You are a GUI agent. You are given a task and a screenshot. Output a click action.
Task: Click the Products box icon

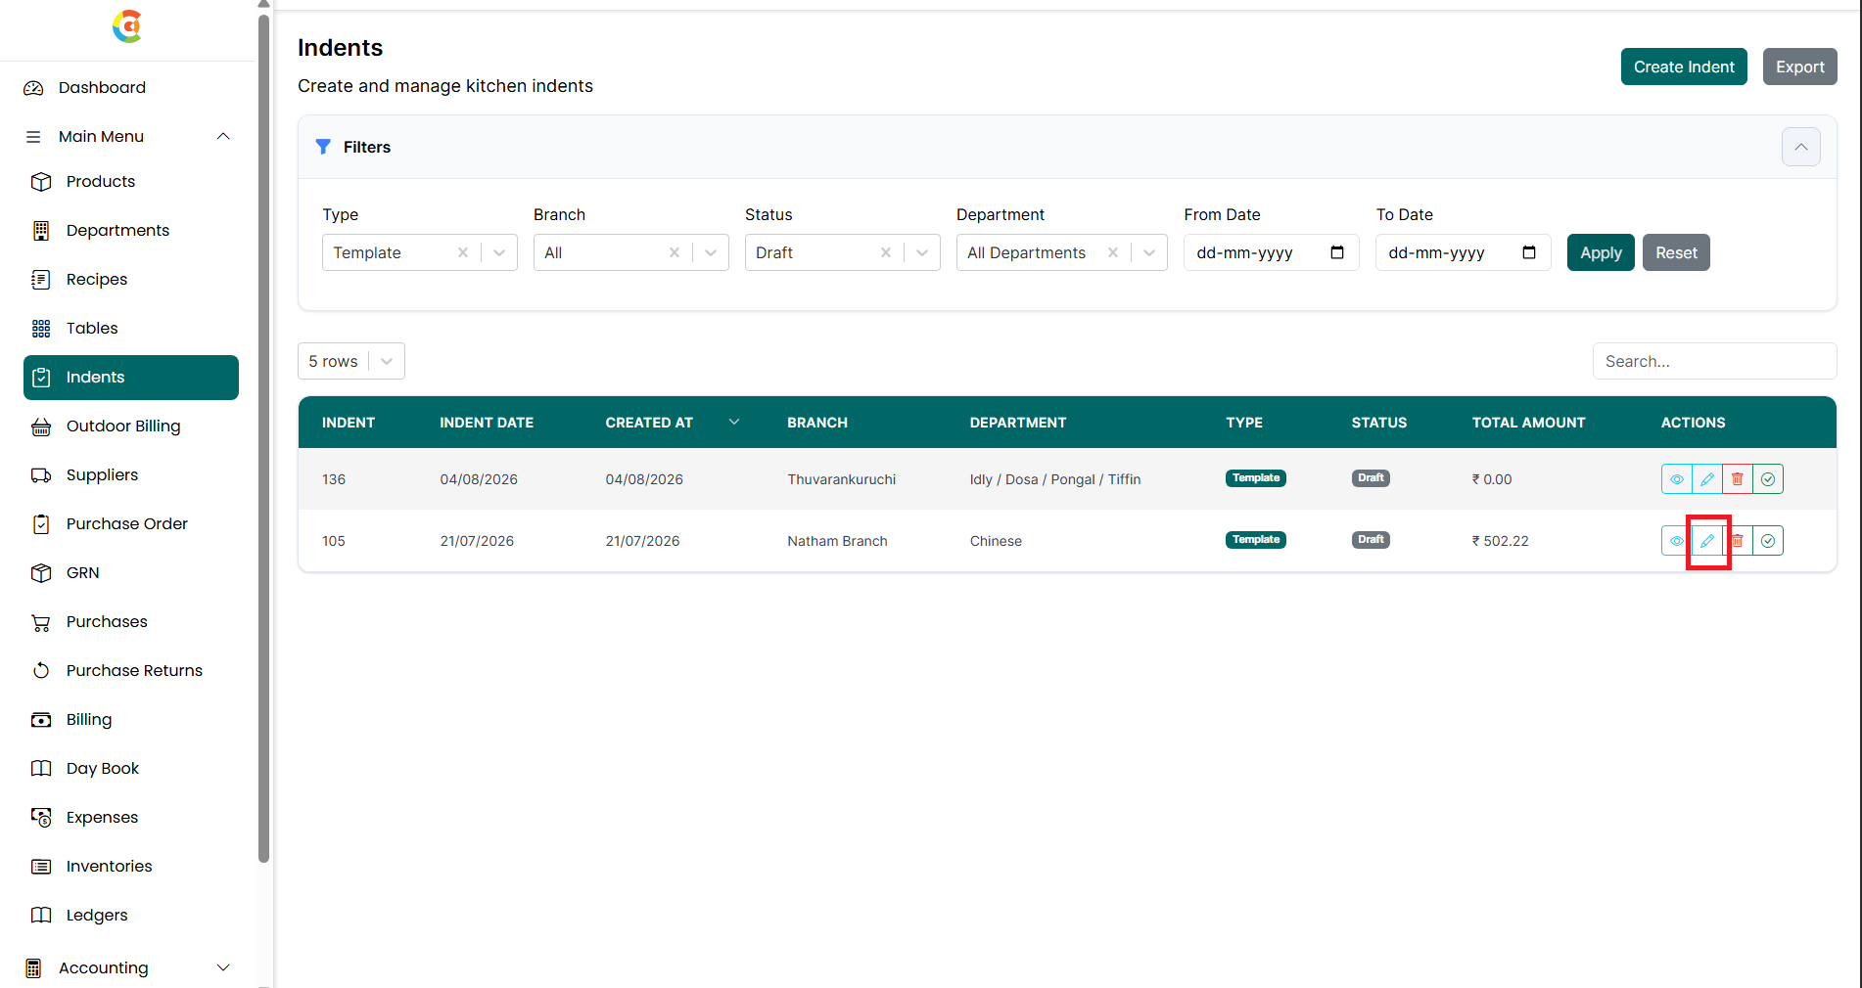click(x=41, y=182)
